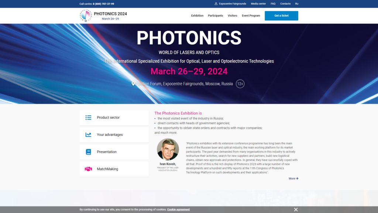This screenshot has height=213, width=378.
Task: Open the Your advantages card
Action: coord(114,135)
